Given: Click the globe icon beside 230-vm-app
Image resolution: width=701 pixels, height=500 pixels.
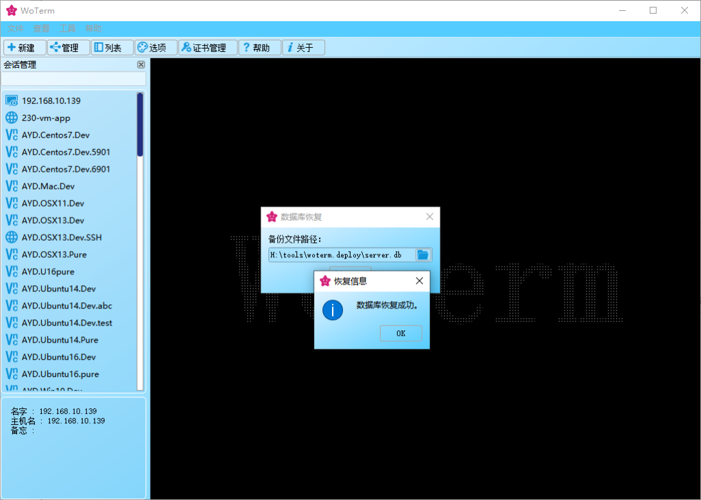Looking at the screenshot, I should (x=11, y=117).
